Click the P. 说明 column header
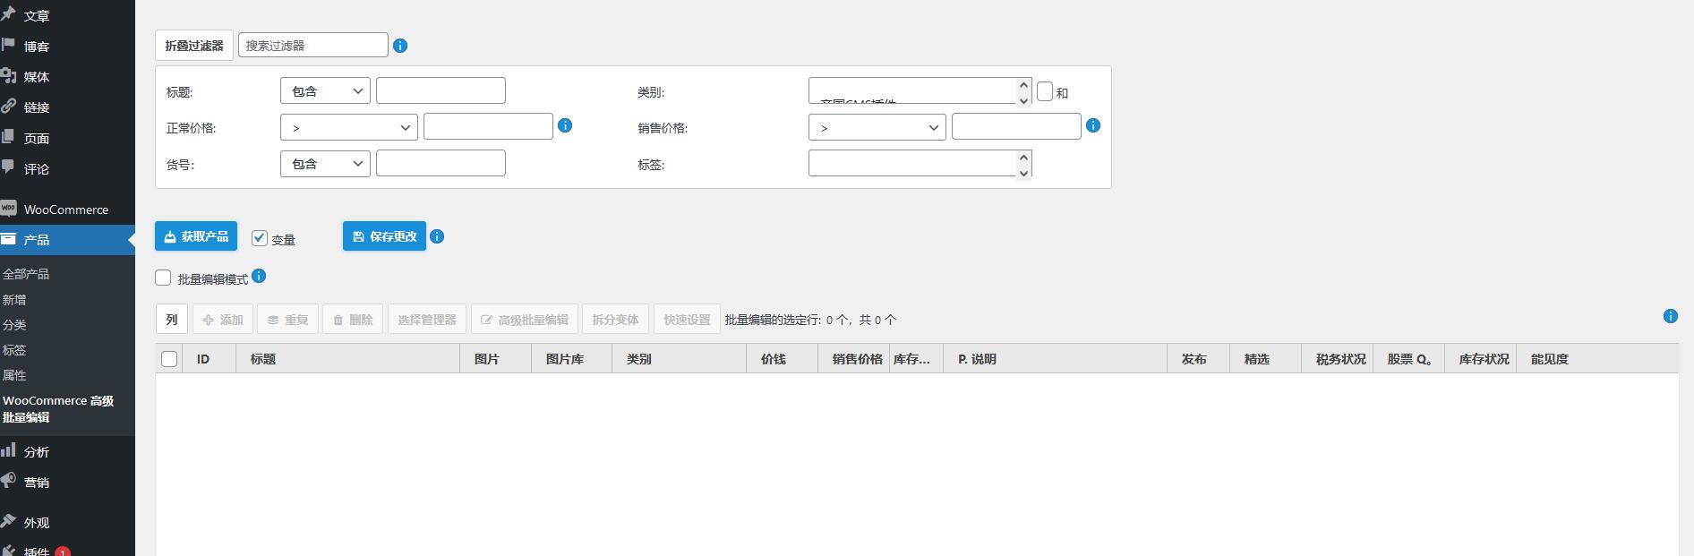 1056,359
